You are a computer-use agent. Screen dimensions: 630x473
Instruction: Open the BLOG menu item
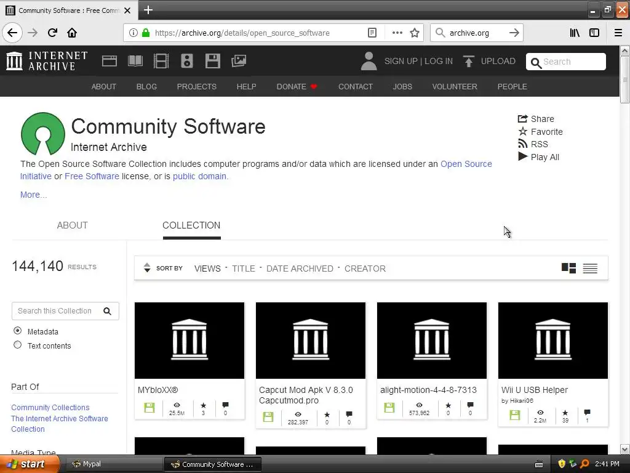point(146,86)
